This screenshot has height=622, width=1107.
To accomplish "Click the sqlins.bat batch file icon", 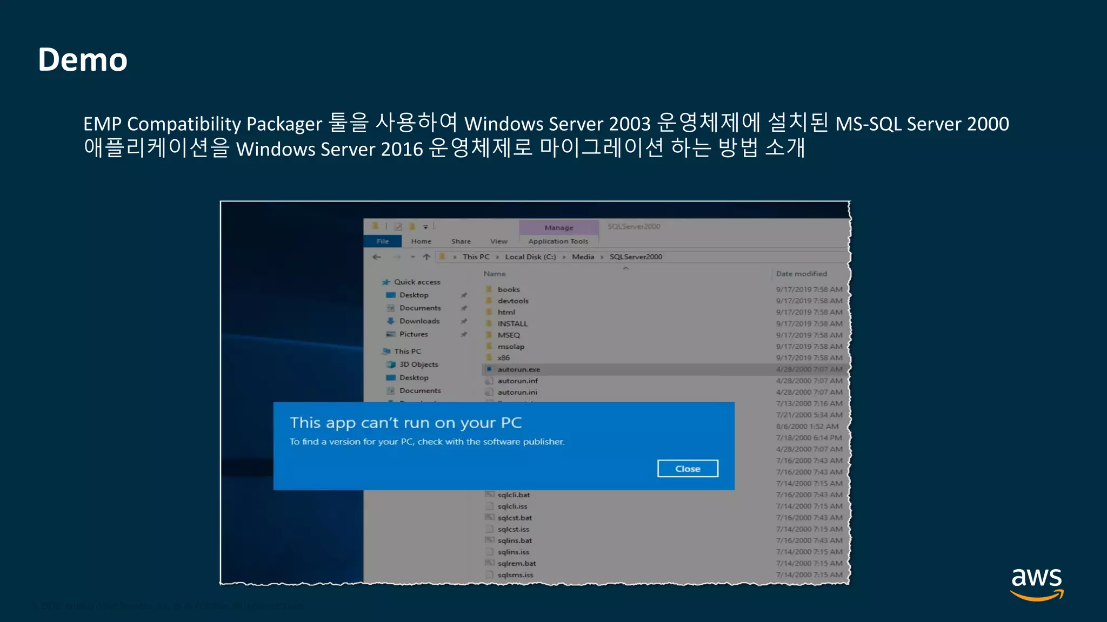I will point(489,540).
